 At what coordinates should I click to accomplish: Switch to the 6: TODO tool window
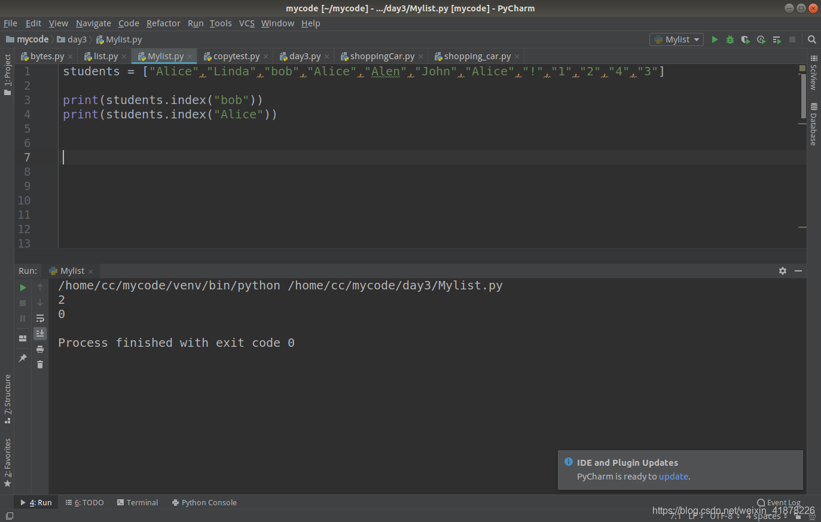click(84, 503)
